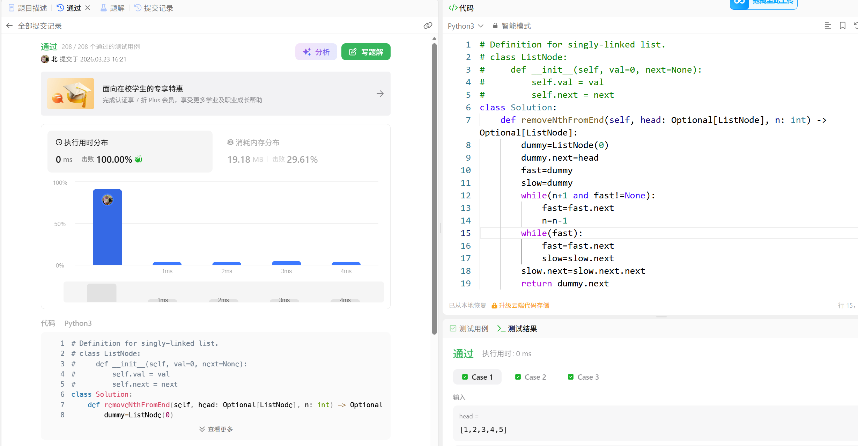Click the copy link icon

coord(428,25)
